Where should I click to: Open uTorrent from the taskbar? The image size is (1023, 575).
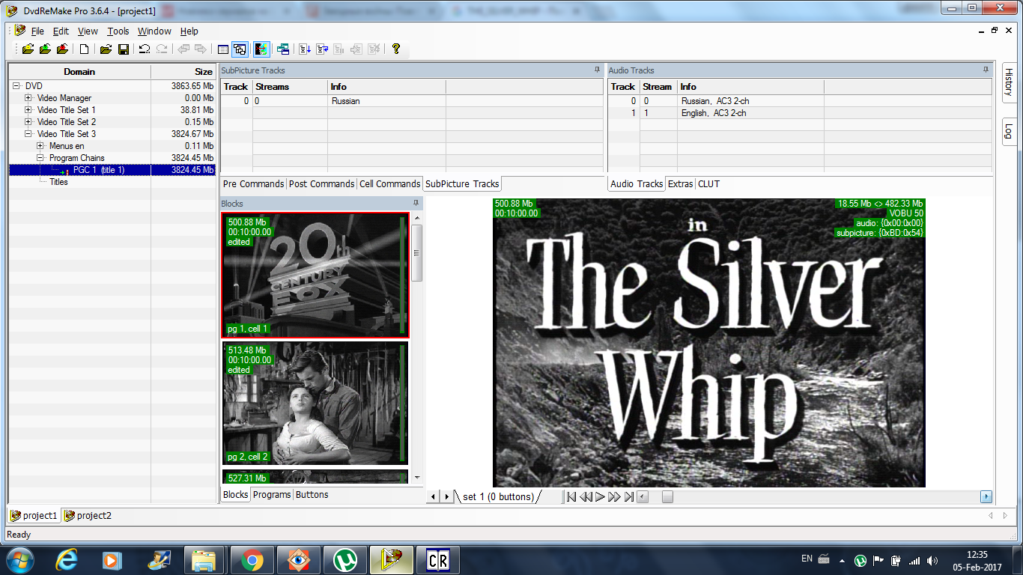coord(344,560)
